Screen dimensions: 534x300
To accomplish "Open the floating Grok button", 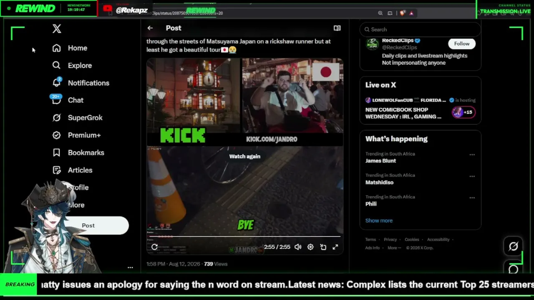I will [x=514, y=246].
